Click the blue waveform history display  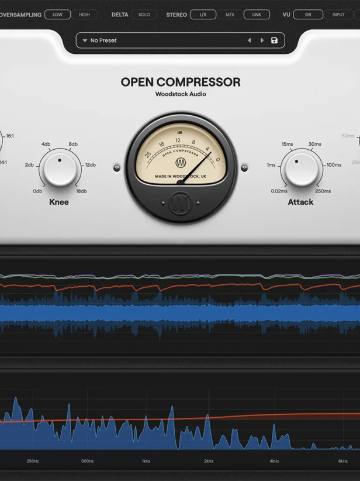180,313
